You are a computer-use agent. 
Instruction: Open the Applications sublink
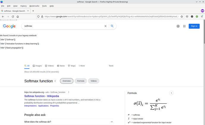pos(43,106)
